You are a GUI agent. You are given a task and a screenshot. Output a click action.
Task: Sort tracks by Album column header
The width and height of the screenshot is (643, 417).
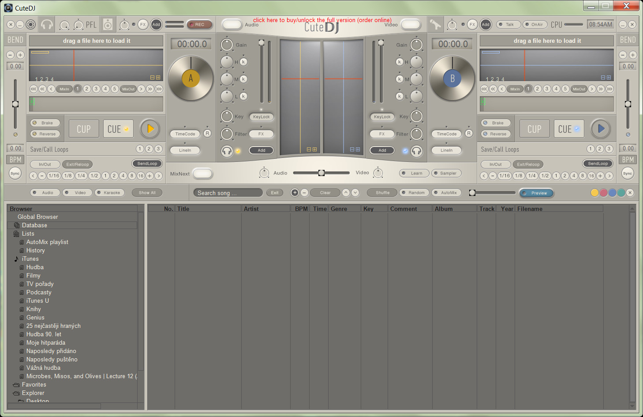[x=454, y=209]
